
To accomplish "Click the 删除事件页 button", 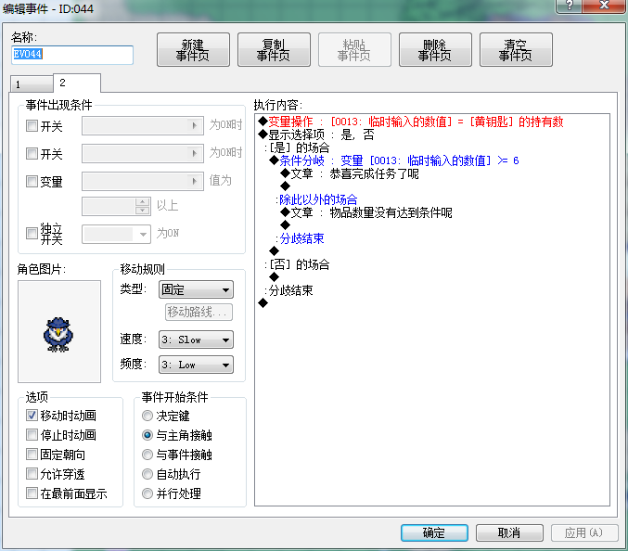I will click(x=435, y=50).
